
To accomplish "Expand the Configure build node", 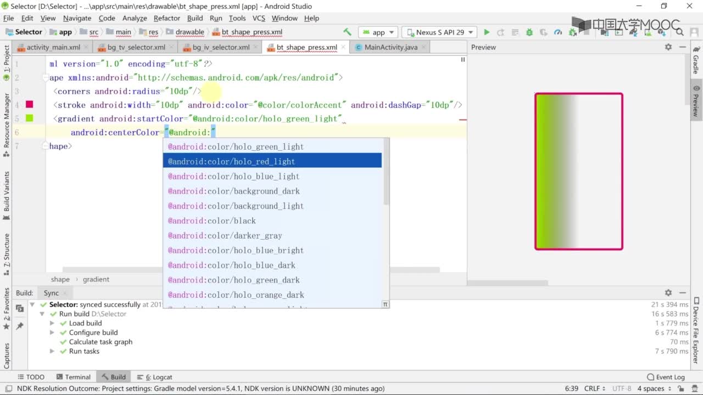I will (x=52, y=332).
